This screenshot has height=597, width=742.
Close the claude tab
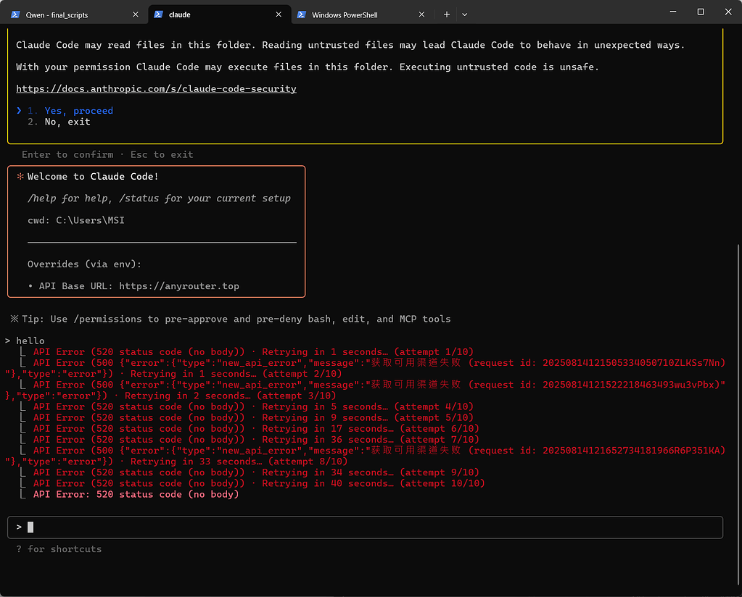tap(279, 14)
